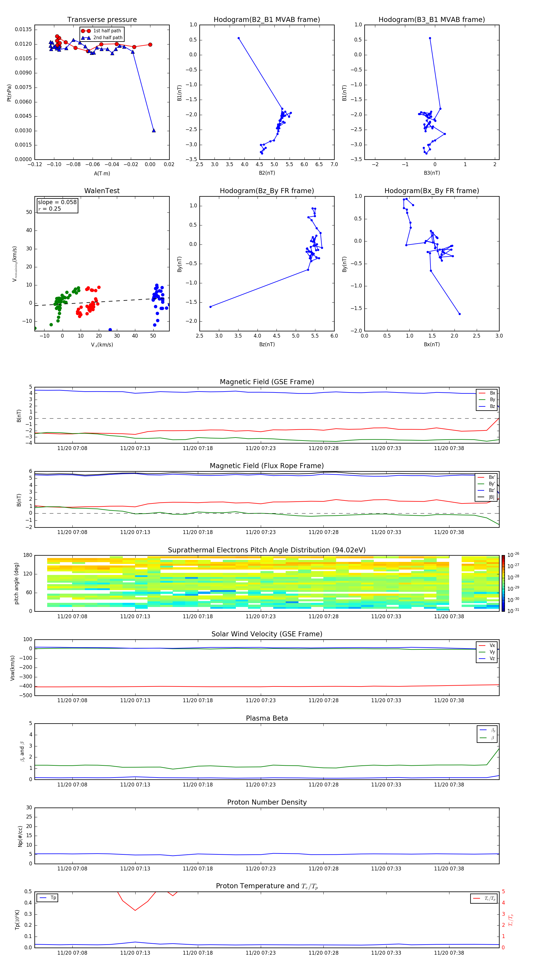This screenshot has width=534, height=979.
Task: Click the "Proton Number Density" title
Action: (267, 802)
